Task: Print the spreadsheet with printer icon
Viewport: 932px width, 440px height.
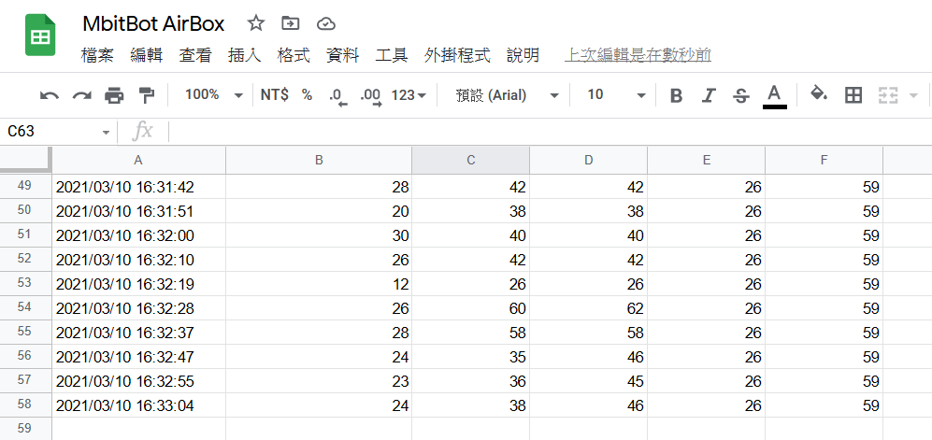Action: (114, 95)
